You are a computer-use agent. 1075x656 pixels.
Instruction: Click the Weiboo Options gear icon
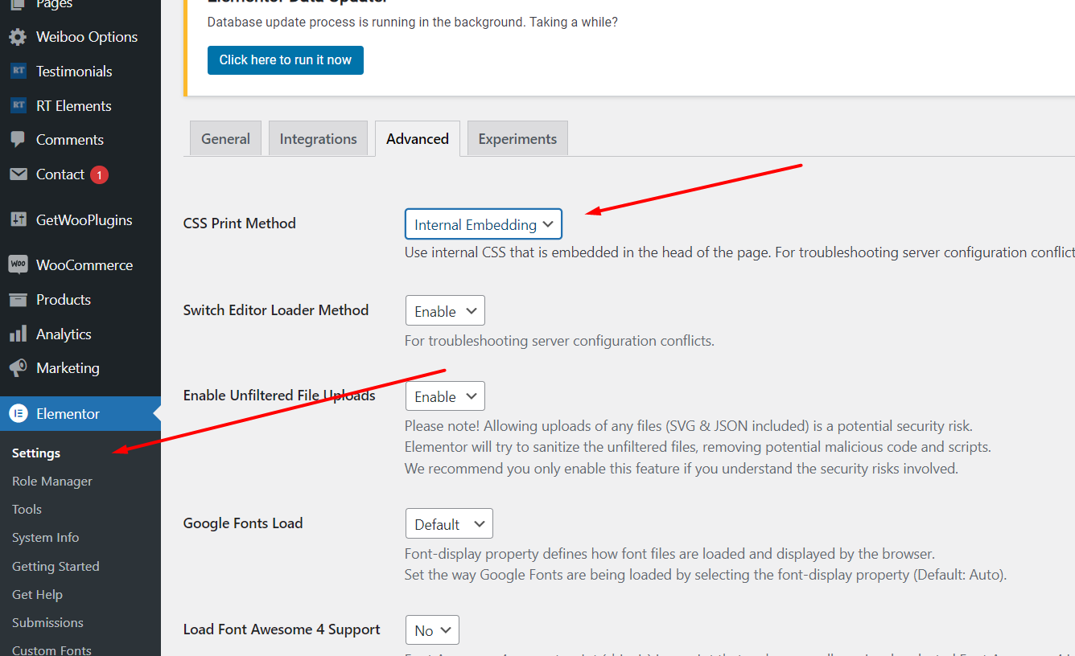tap(18, 37)
